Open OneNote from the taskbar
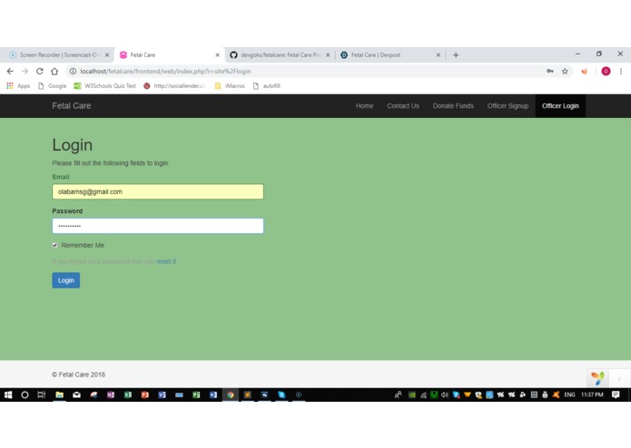Viewport: 631px width, 448px height. click(111, 395)
